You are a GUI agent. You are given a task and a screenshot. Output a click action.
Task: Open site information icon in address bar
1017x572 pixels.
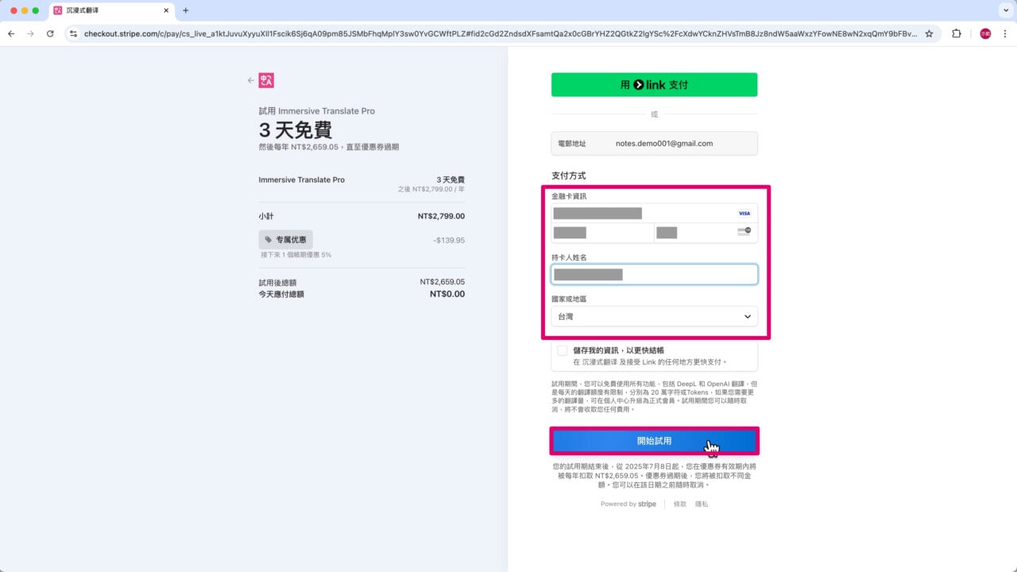tap(73, 34)
